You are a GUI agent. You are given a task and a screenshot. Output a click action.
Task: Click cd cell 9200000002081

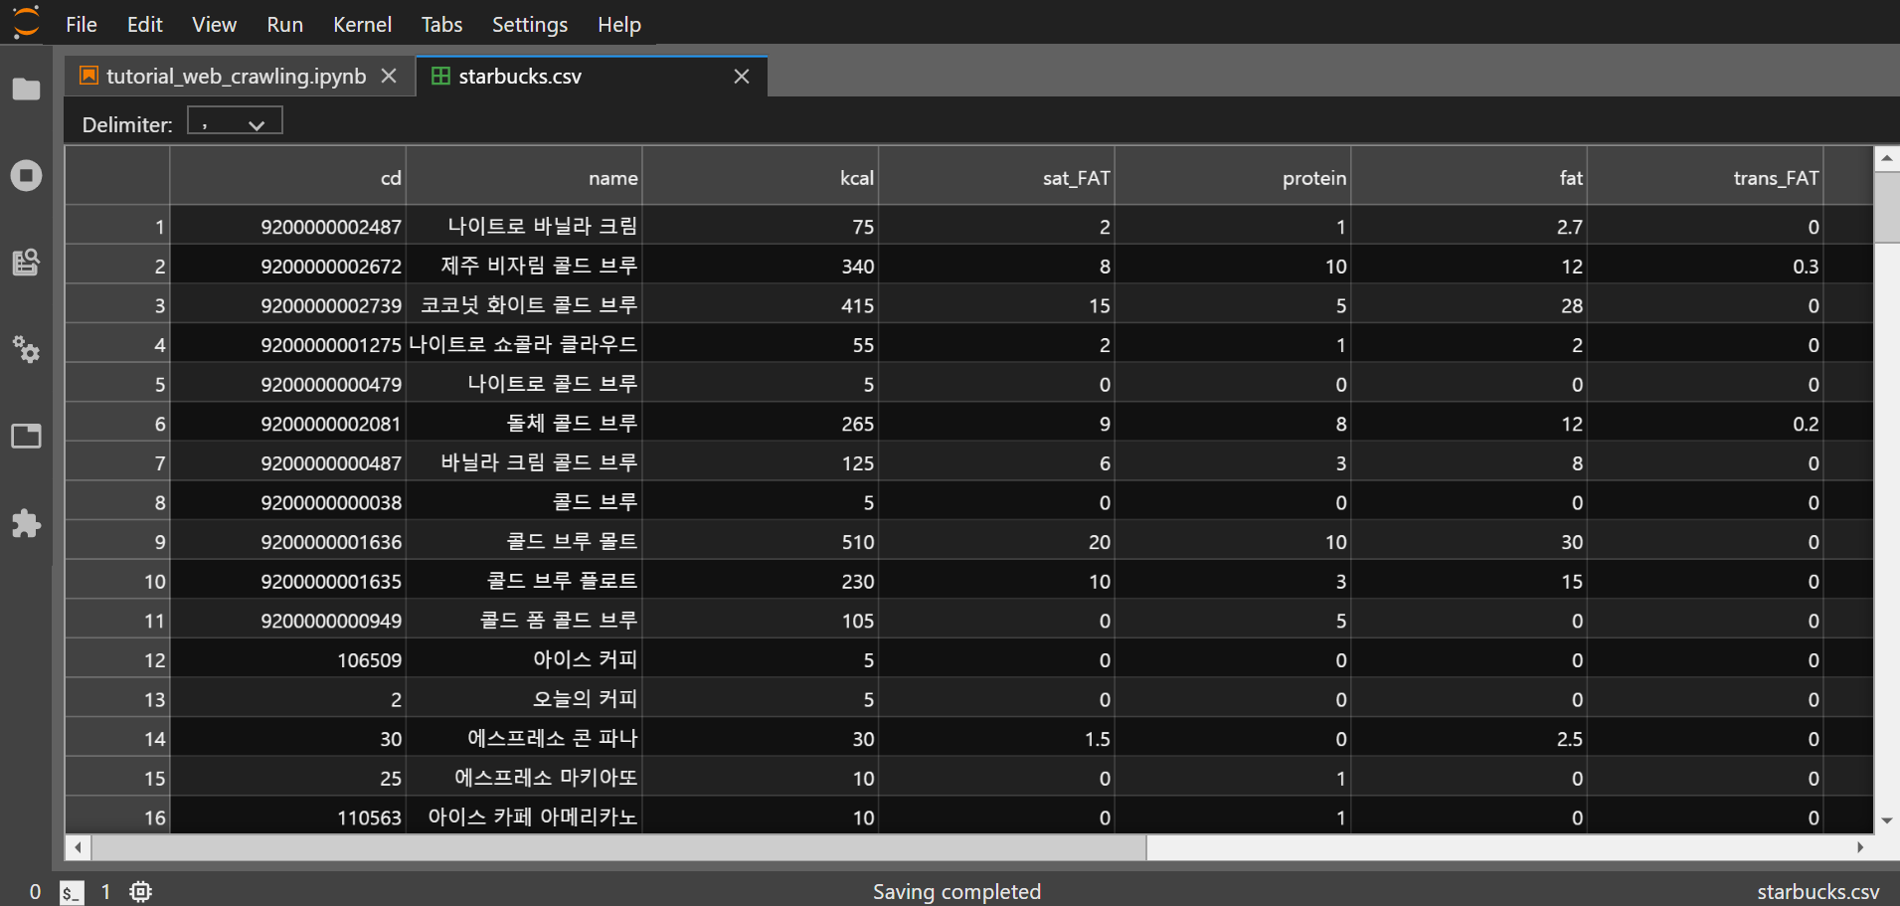tap(288, 424)
